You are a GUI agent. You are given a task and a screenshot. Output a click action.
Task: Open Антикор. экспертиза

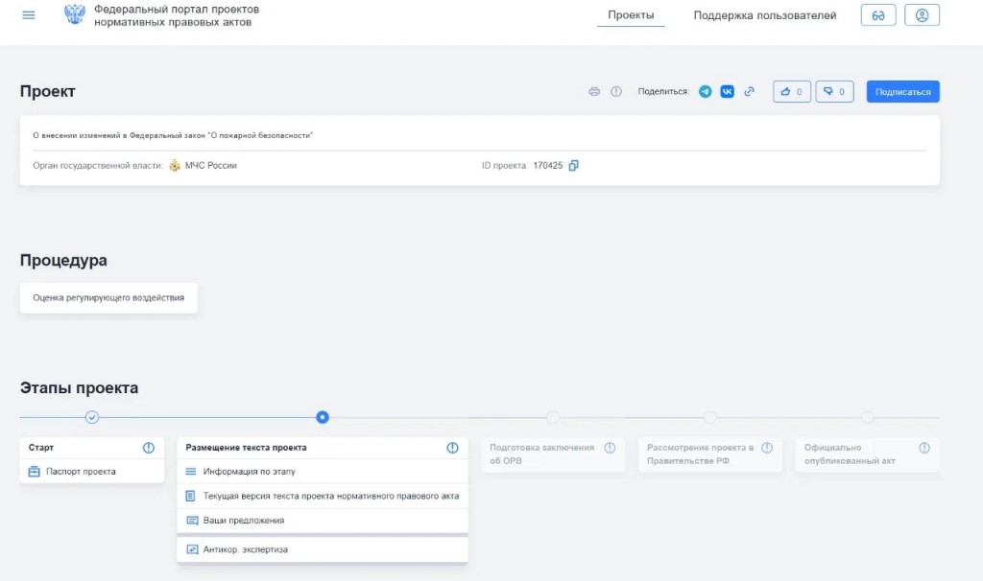tap(323, 549)
